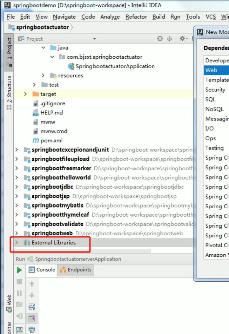Screen dimensions: 229x334
Task: Expand the springbootexcepionandjunit module
Action: pyautogui.click(x=16, y=150)
